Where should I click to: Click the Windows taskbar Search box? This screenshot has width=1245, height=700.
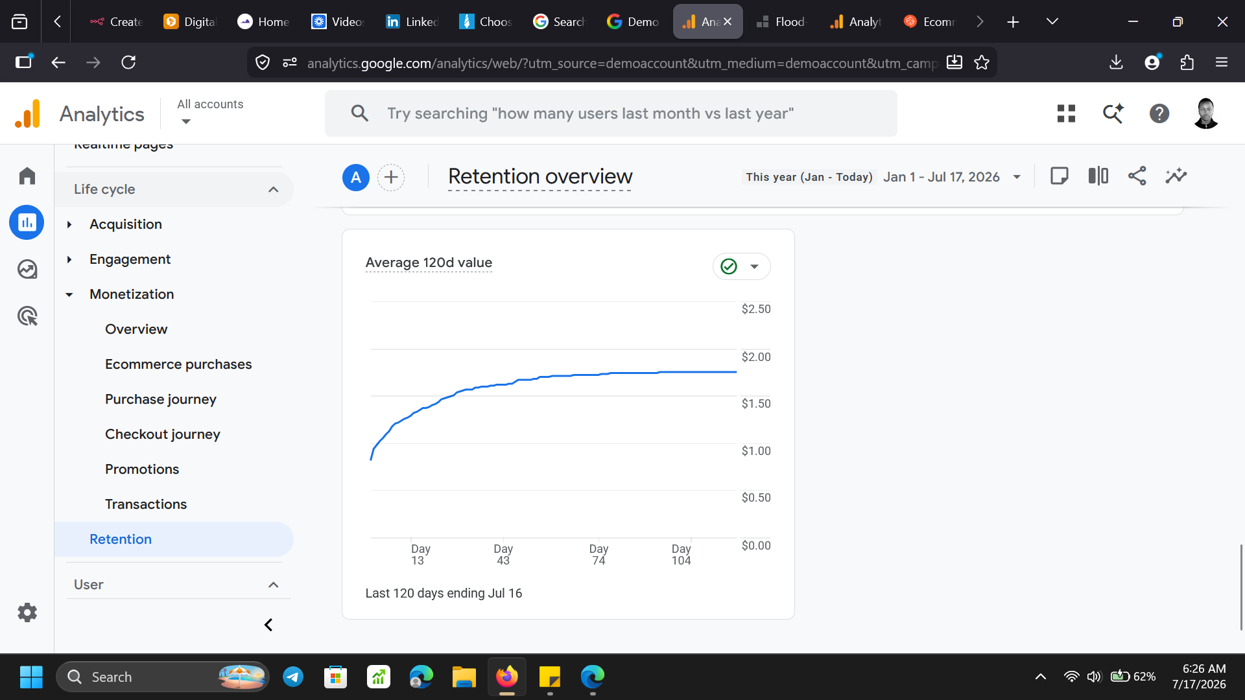pyautogui.click(x=163, y=677)
